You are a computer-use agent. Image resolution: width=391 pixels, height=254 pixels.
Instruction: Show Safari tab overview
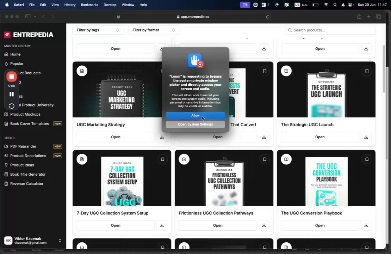pyautogui.click(x=379, y=17)
